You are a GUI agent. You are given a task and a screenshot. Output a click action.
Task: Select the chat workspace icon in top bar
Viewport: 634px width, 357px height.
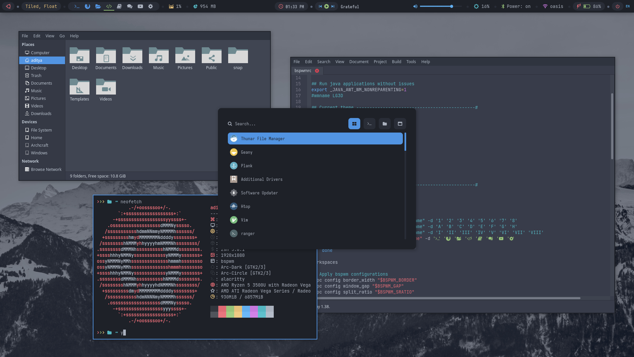click(x=130, y=6)
